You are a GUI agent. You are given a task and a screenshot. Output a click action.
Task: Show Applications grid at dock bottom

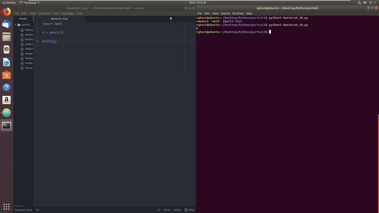[x=7, y=206]
